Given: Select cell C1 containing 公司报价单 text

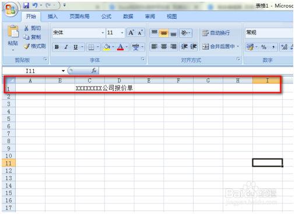Looking at the screenshot, I should [90, 88].
